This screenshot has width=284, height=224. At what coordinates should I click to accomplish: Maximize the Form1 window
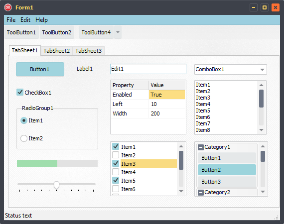pos(265,7)
